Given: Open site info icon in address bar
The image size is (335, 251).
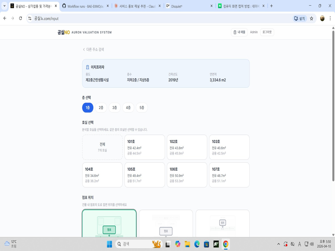Looking at the screenshot, I should click(30, 18).
